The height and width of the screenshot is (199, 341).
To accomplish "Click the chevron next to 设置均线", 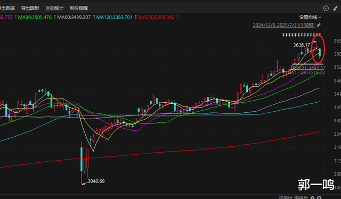I will click(320, 18).
